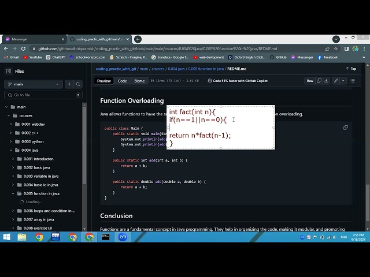Viewport: 370px width, 277px height.
Task: Click taskbar volume speaker icon
Action: [x=335, y=237]
